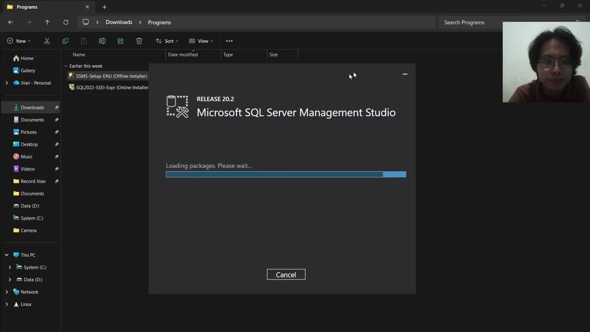Screen dimensions: 590x332
Task: Click the Copy icon in toolbar
Action: (x=65, y=41)
